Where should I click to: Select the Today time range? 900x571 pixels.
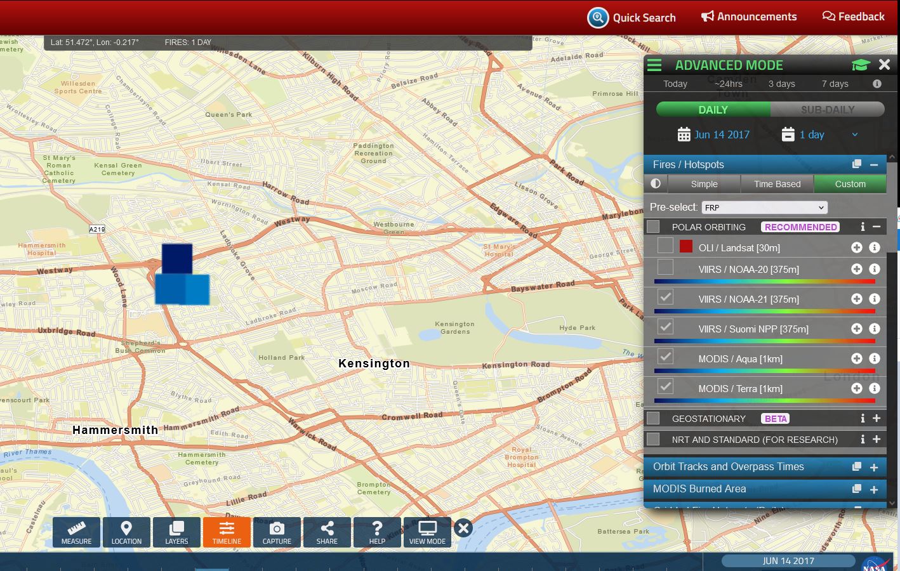click(675, 84)
